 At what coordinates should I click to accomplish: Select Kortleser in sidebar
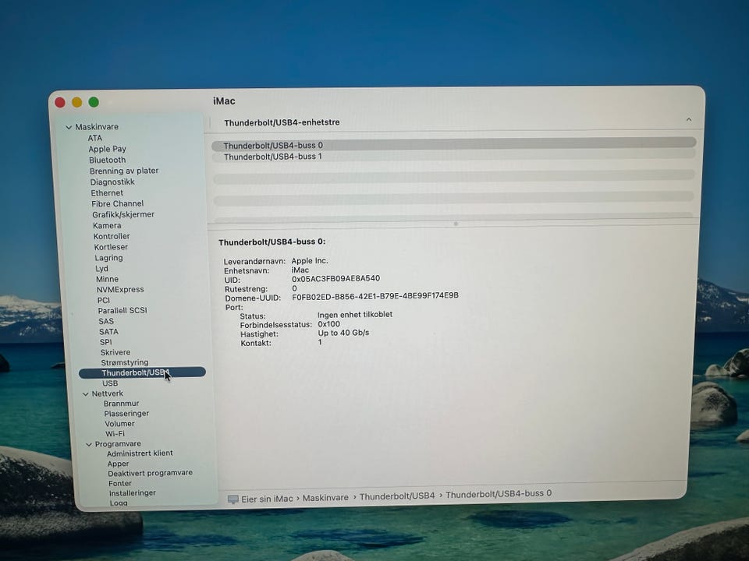(x=111, y=247)
